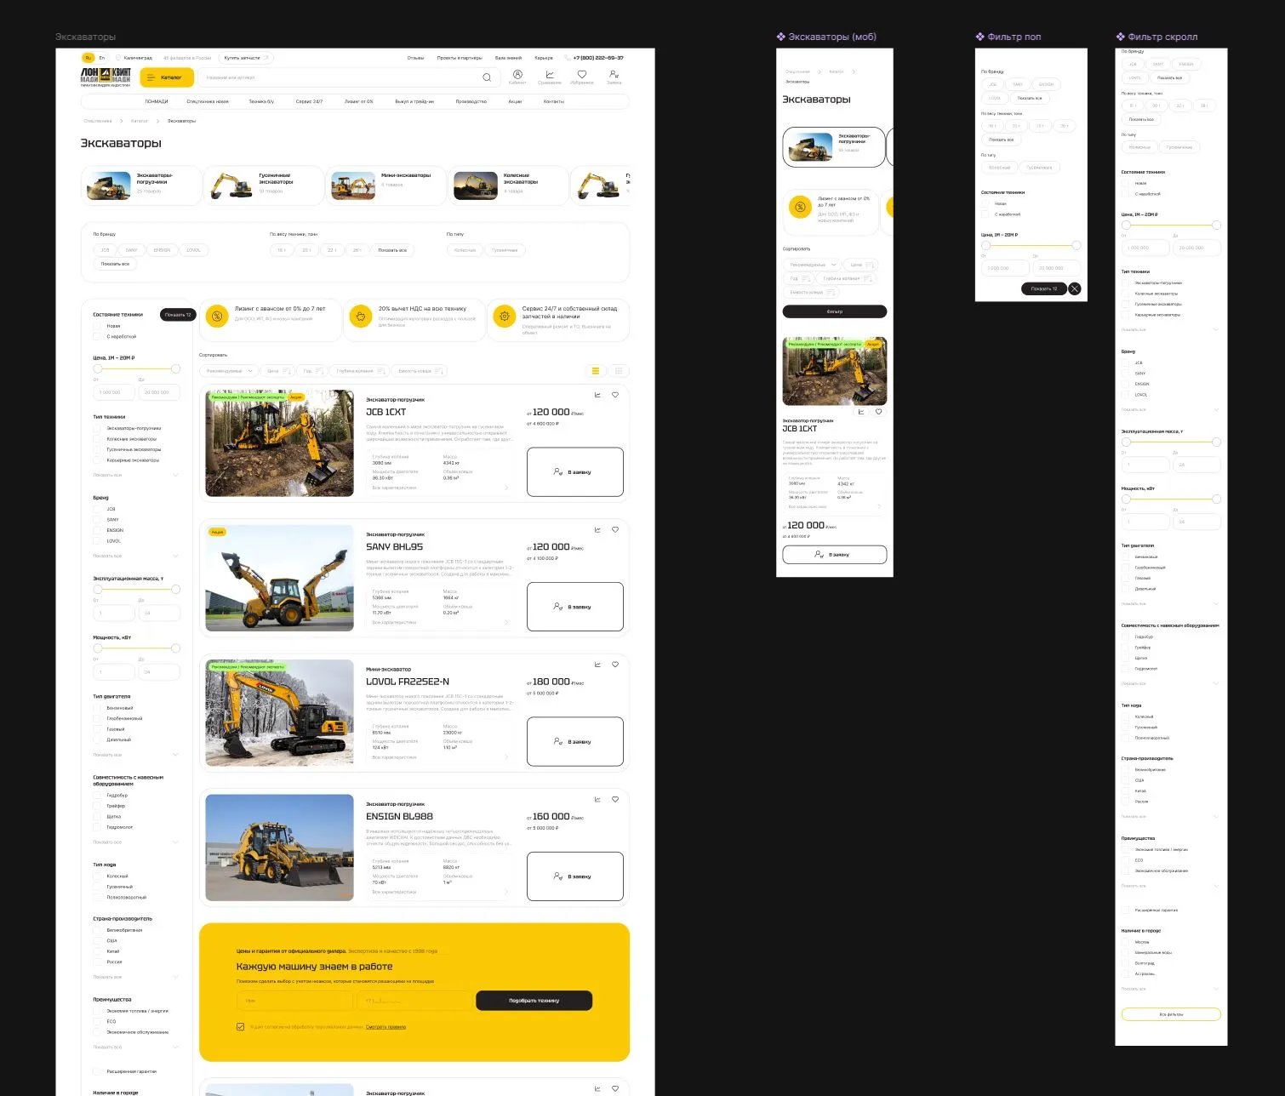Click the gear Сервис 24/7 banner icon
The image size is (1285, 1096).
point(505,317)
